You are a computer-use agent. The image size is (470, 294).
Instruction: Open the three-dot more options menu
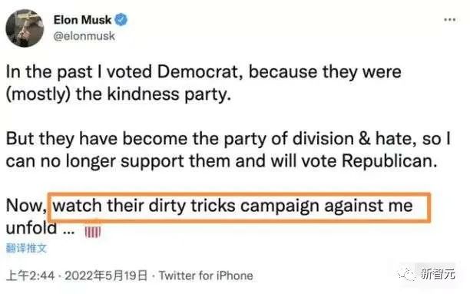[449, 20]
